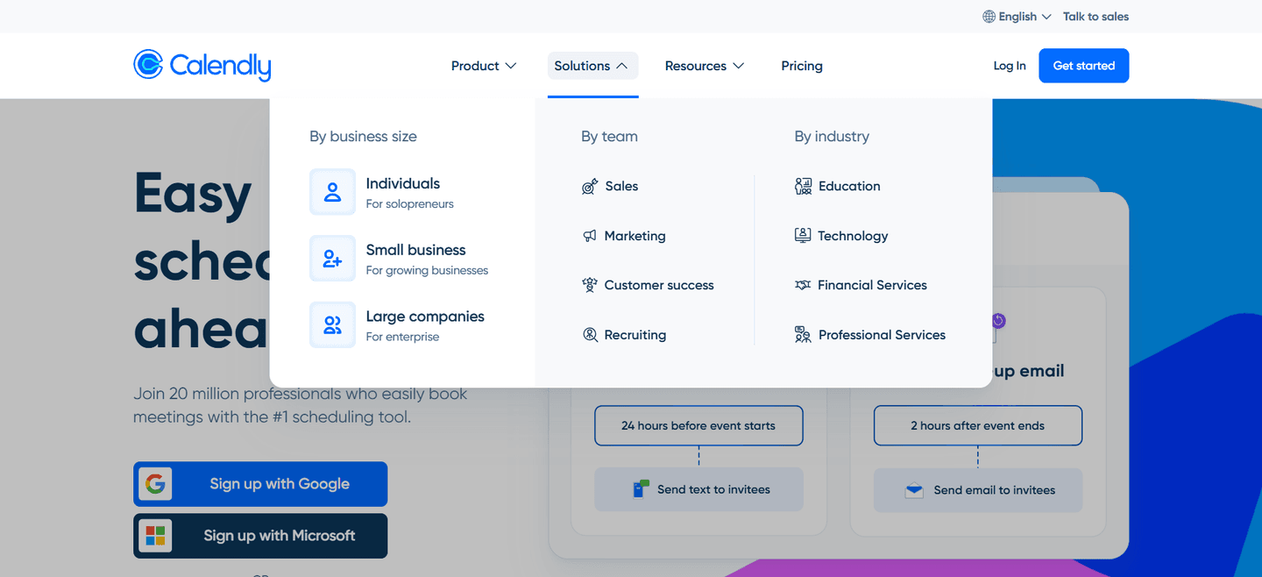Click the Education icon
Viewport: 1262px width, 577px height.
[803, 186]
